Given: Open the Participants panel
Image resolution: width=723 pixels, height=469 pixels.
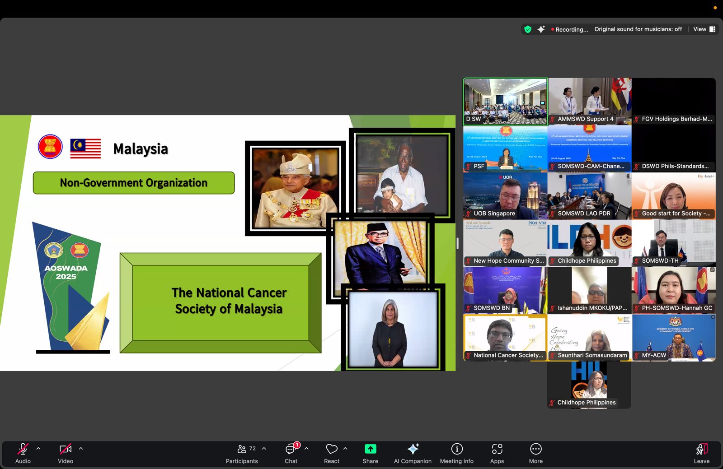Looking at the screenshot, I should pyautogui.click(x=242, y=453).
